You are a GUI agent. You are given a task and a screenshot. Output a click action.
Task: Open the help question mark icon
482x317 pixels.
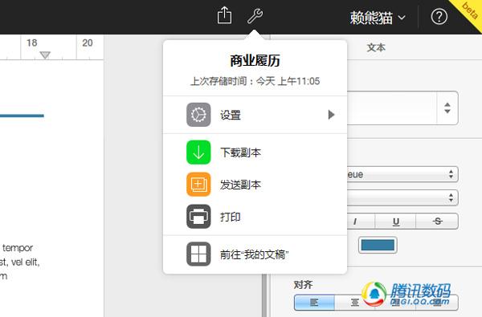pos(439,17)
